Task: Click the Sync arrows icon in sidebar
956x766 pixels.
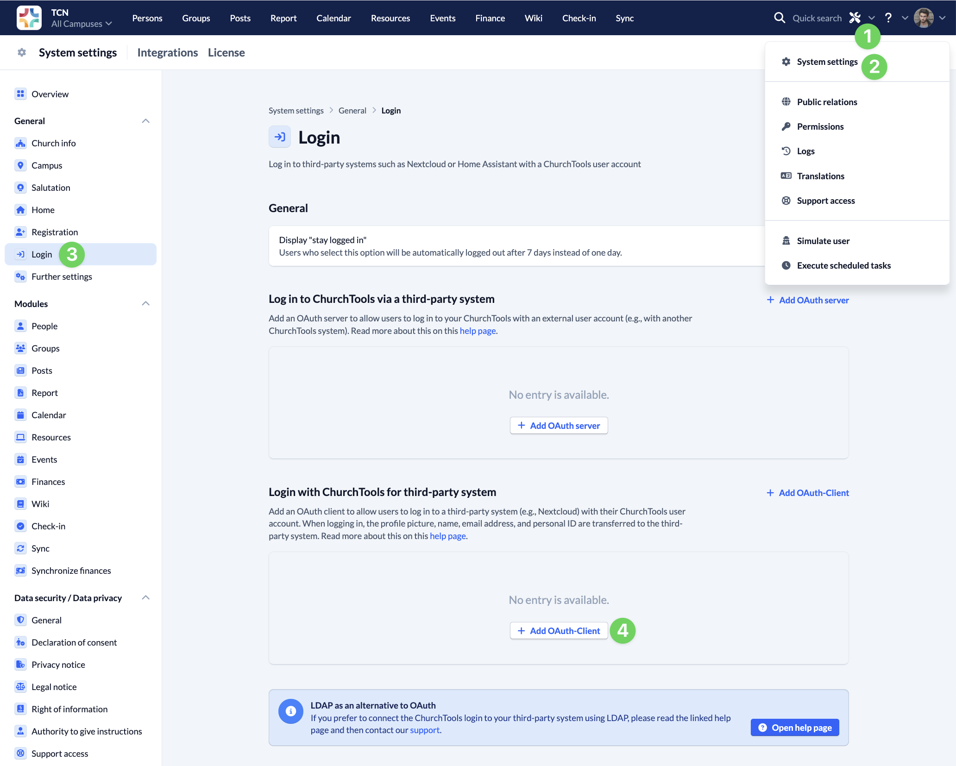Action: coord(20,548)
